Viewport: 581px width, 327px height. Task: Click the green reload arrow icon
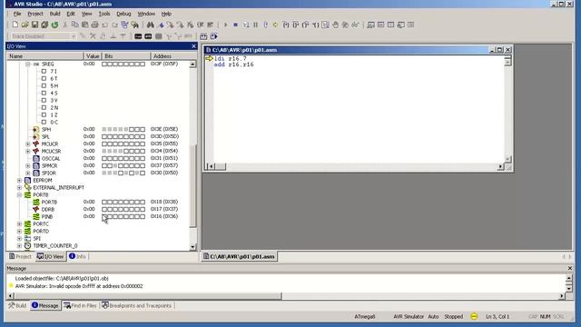pyautogui.click(x=54, y=25)
